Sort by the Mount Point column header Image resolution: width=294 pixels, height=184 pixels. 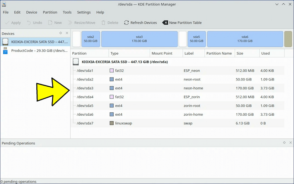pos(162,53)
